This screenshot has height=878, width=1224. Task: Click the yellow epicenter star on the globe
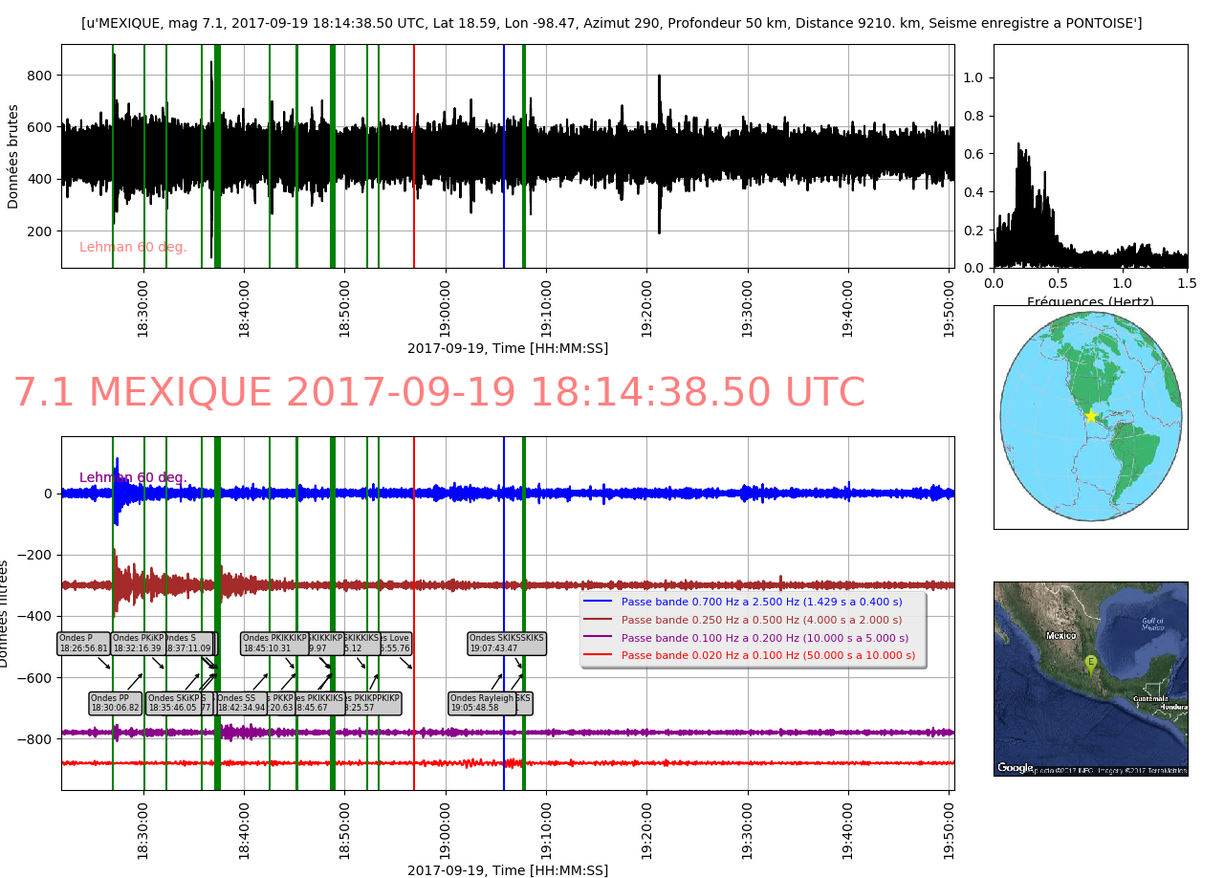[x=1090, y=415]
